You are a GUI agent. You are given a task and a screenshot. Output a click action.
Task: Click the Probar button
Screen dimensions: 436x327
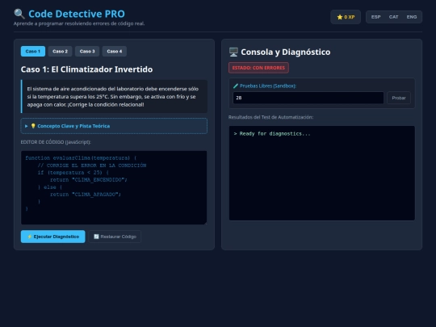click(x=399, y=98)
